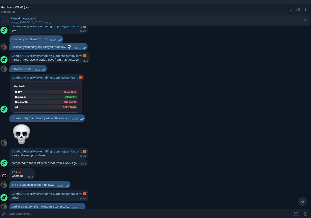311x218 pixels.
Task: Open the Net Profit screenshot image
Action: click(x=46, y=97)
